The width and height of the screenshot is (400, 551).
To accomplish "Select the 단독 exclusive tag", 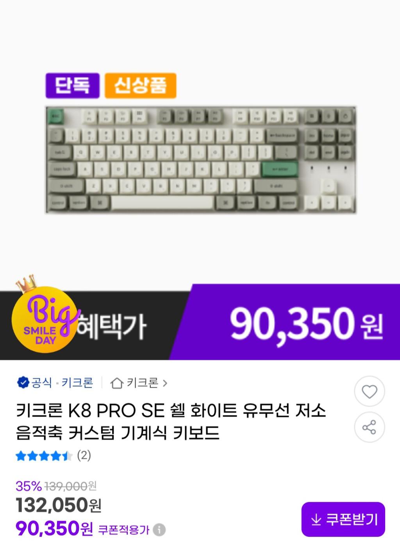I will click(x=73, y=86).
